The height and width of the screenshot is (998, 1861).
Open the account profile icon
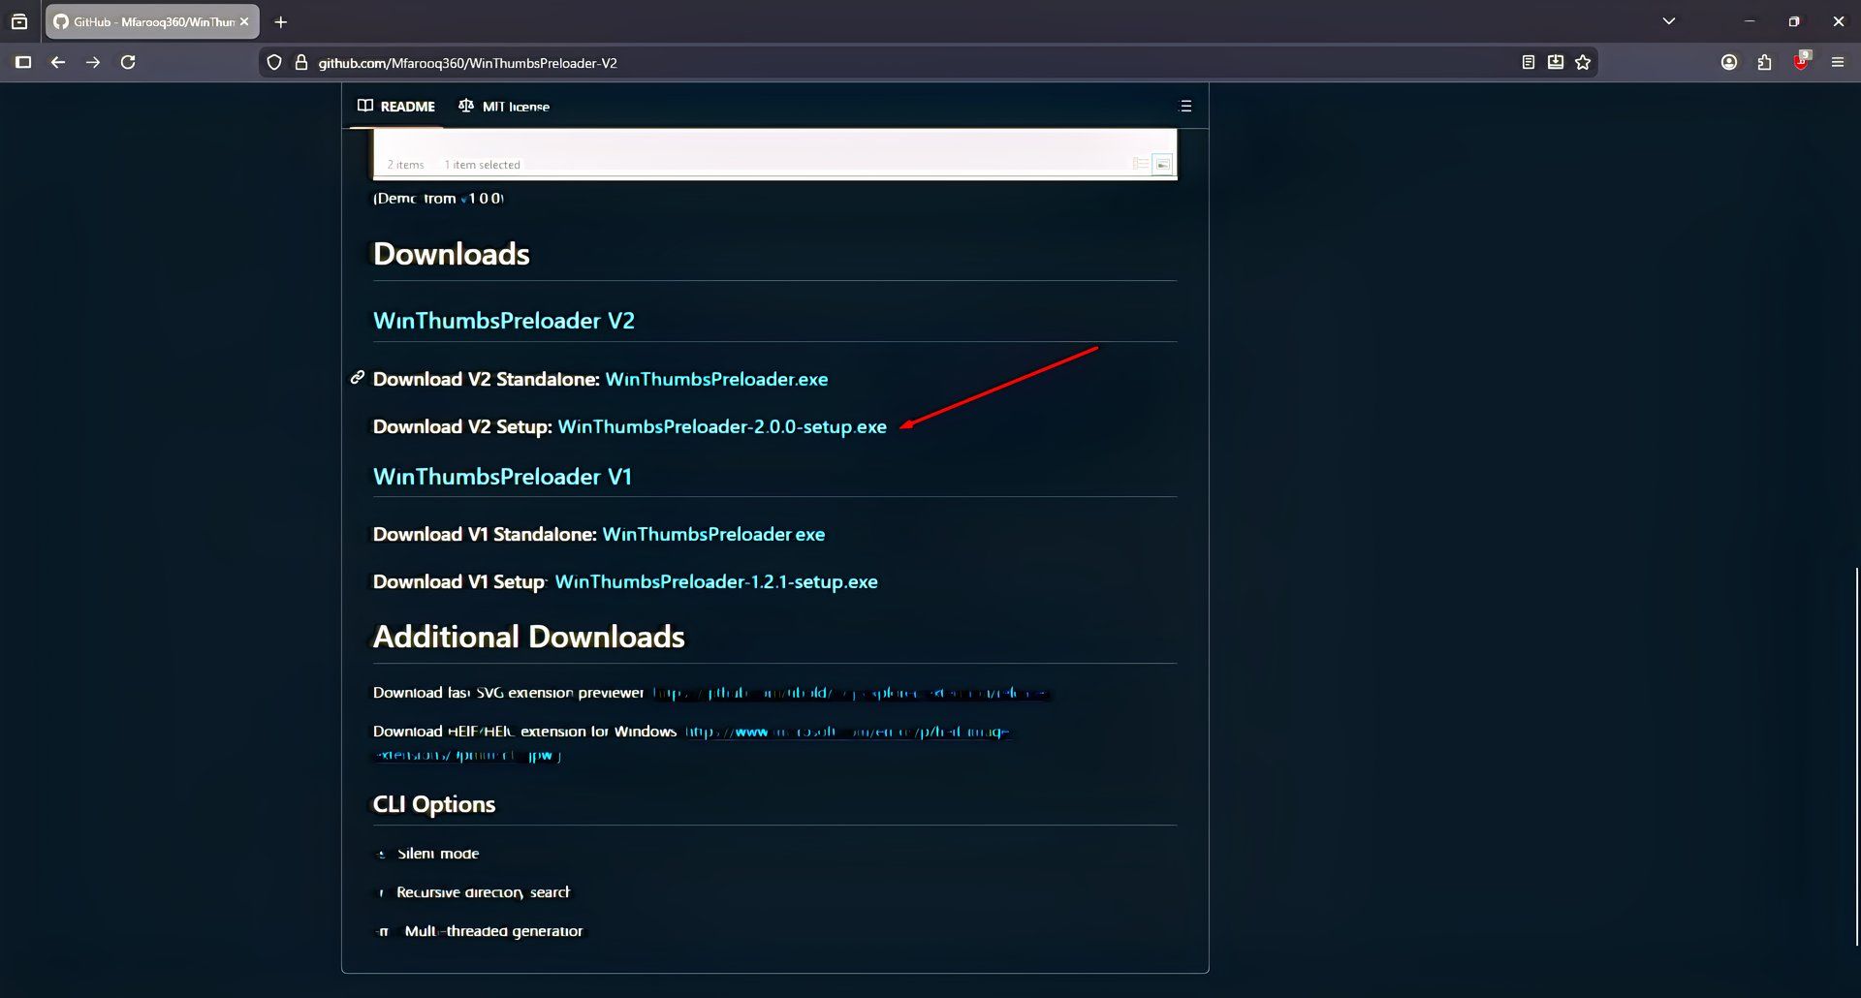(1729, 62)
